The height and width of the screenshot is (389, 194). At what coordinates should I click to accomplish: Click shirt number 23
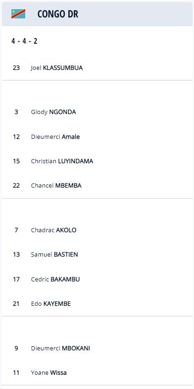click(17, 68)
